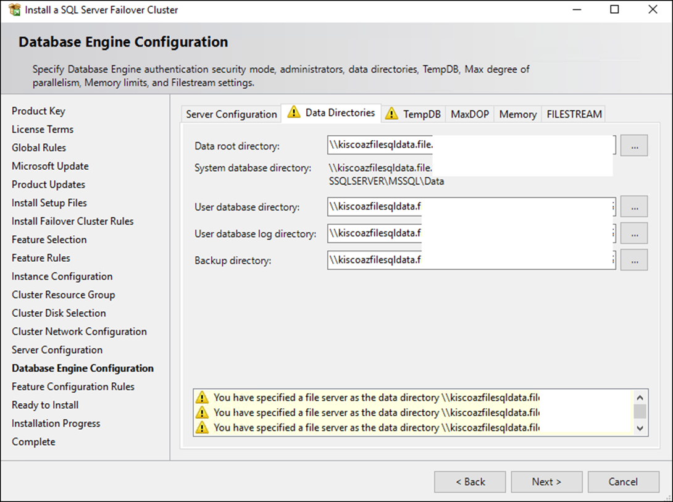Select the Cluster Disk Selection step

click(x=59, y=313)
